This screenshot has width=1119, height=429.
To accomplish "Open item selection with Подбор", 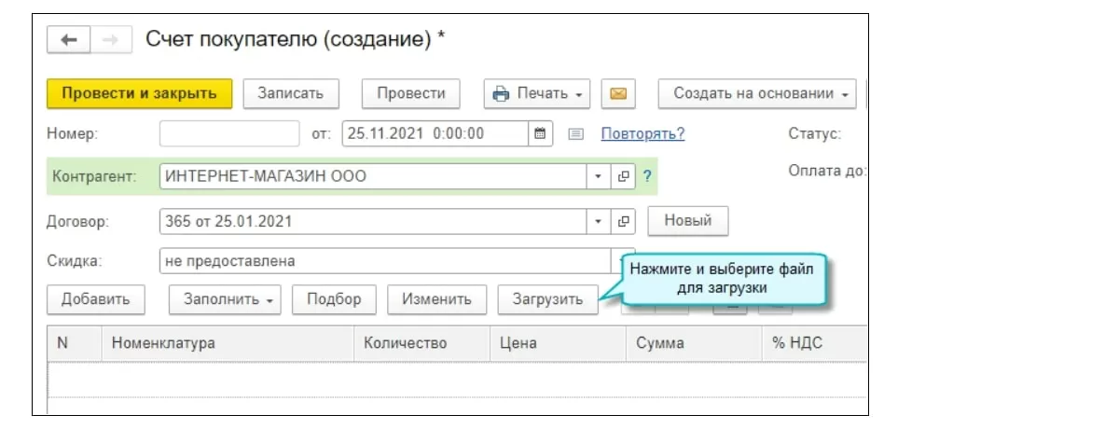I will tap(333, 299).
